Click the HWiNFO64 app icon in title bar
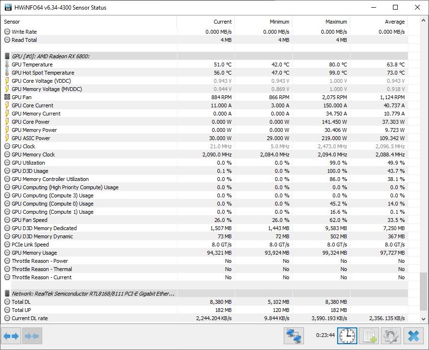 tap(8, 7)
